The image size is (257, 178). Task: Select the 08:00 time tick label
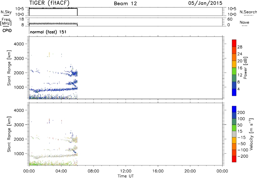[x=93, y=171]
